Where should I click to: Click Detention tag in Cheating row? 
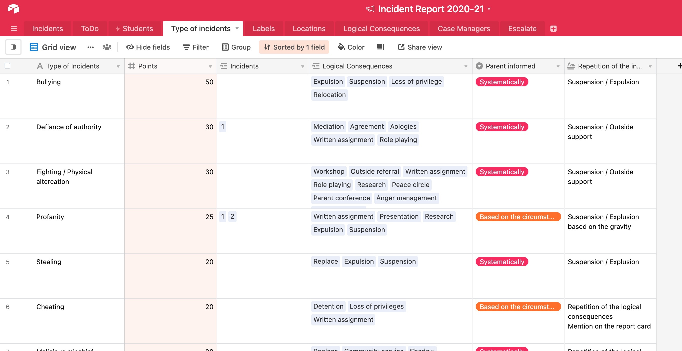tap(328, 306)
